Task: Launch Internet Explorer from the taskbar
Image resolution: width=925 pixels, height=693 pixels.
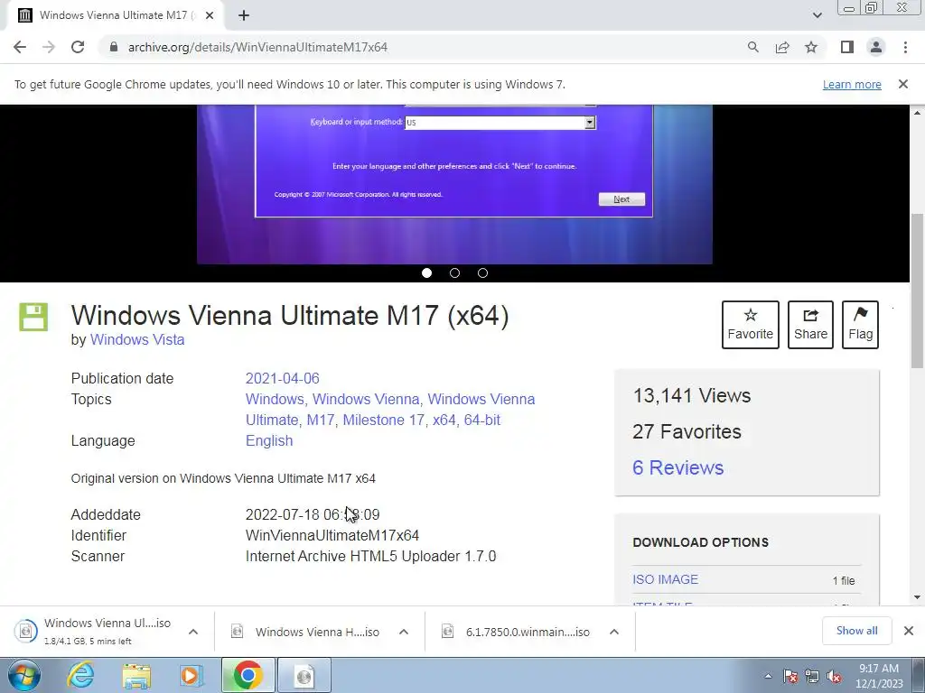Action: click(x=80, y=675)
